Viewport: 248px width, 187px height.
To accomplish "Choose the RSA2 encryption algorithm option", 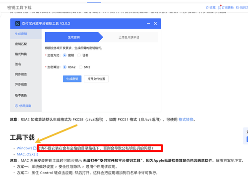I will 64,67.
